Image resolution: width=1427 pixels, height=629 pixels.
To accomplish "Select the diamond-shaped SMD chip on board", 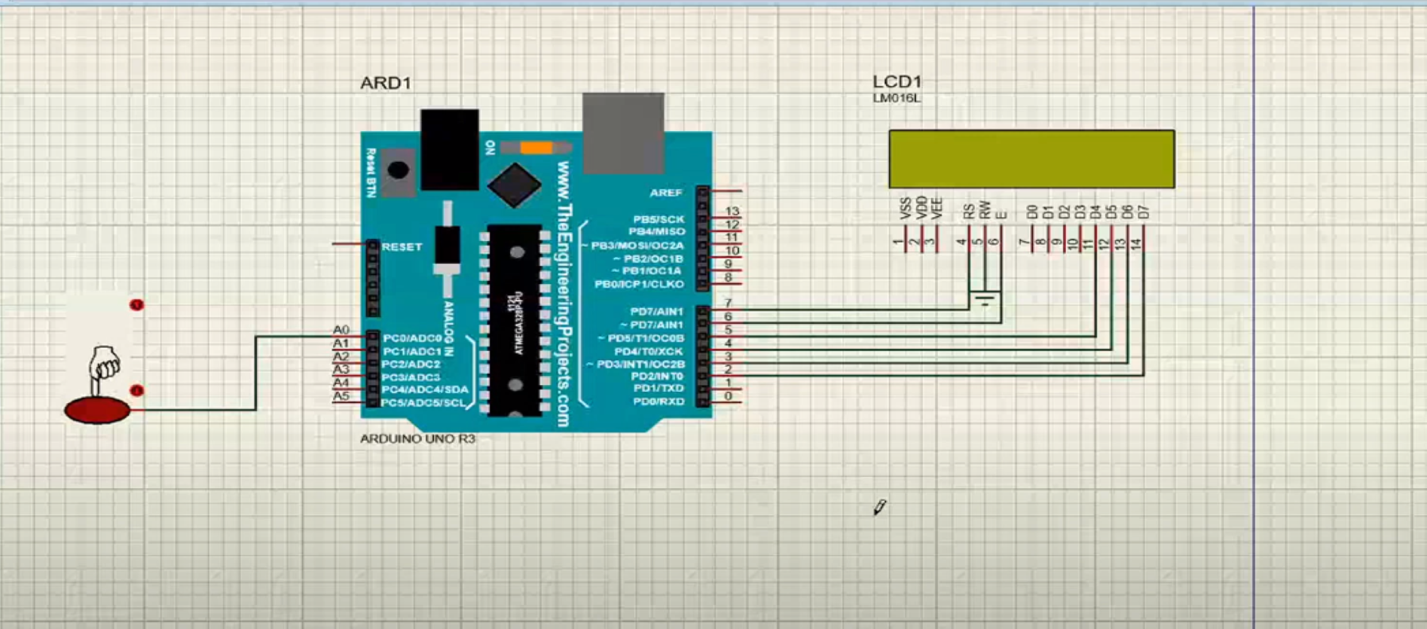I will click(x=515, y=185).
